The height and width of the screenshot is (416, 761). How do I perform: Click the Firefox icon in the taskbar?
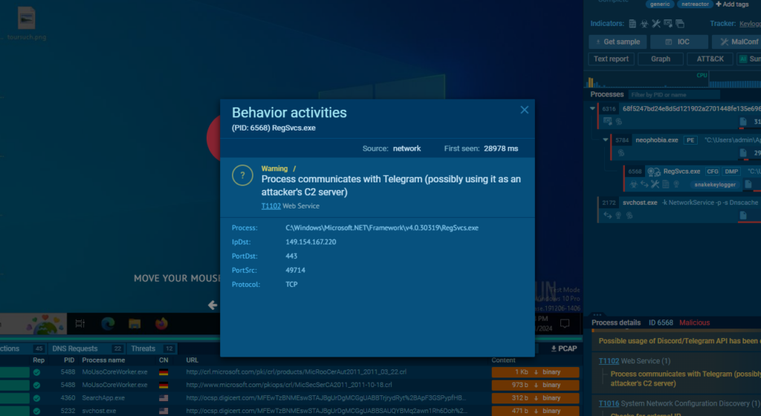point(161,323)
